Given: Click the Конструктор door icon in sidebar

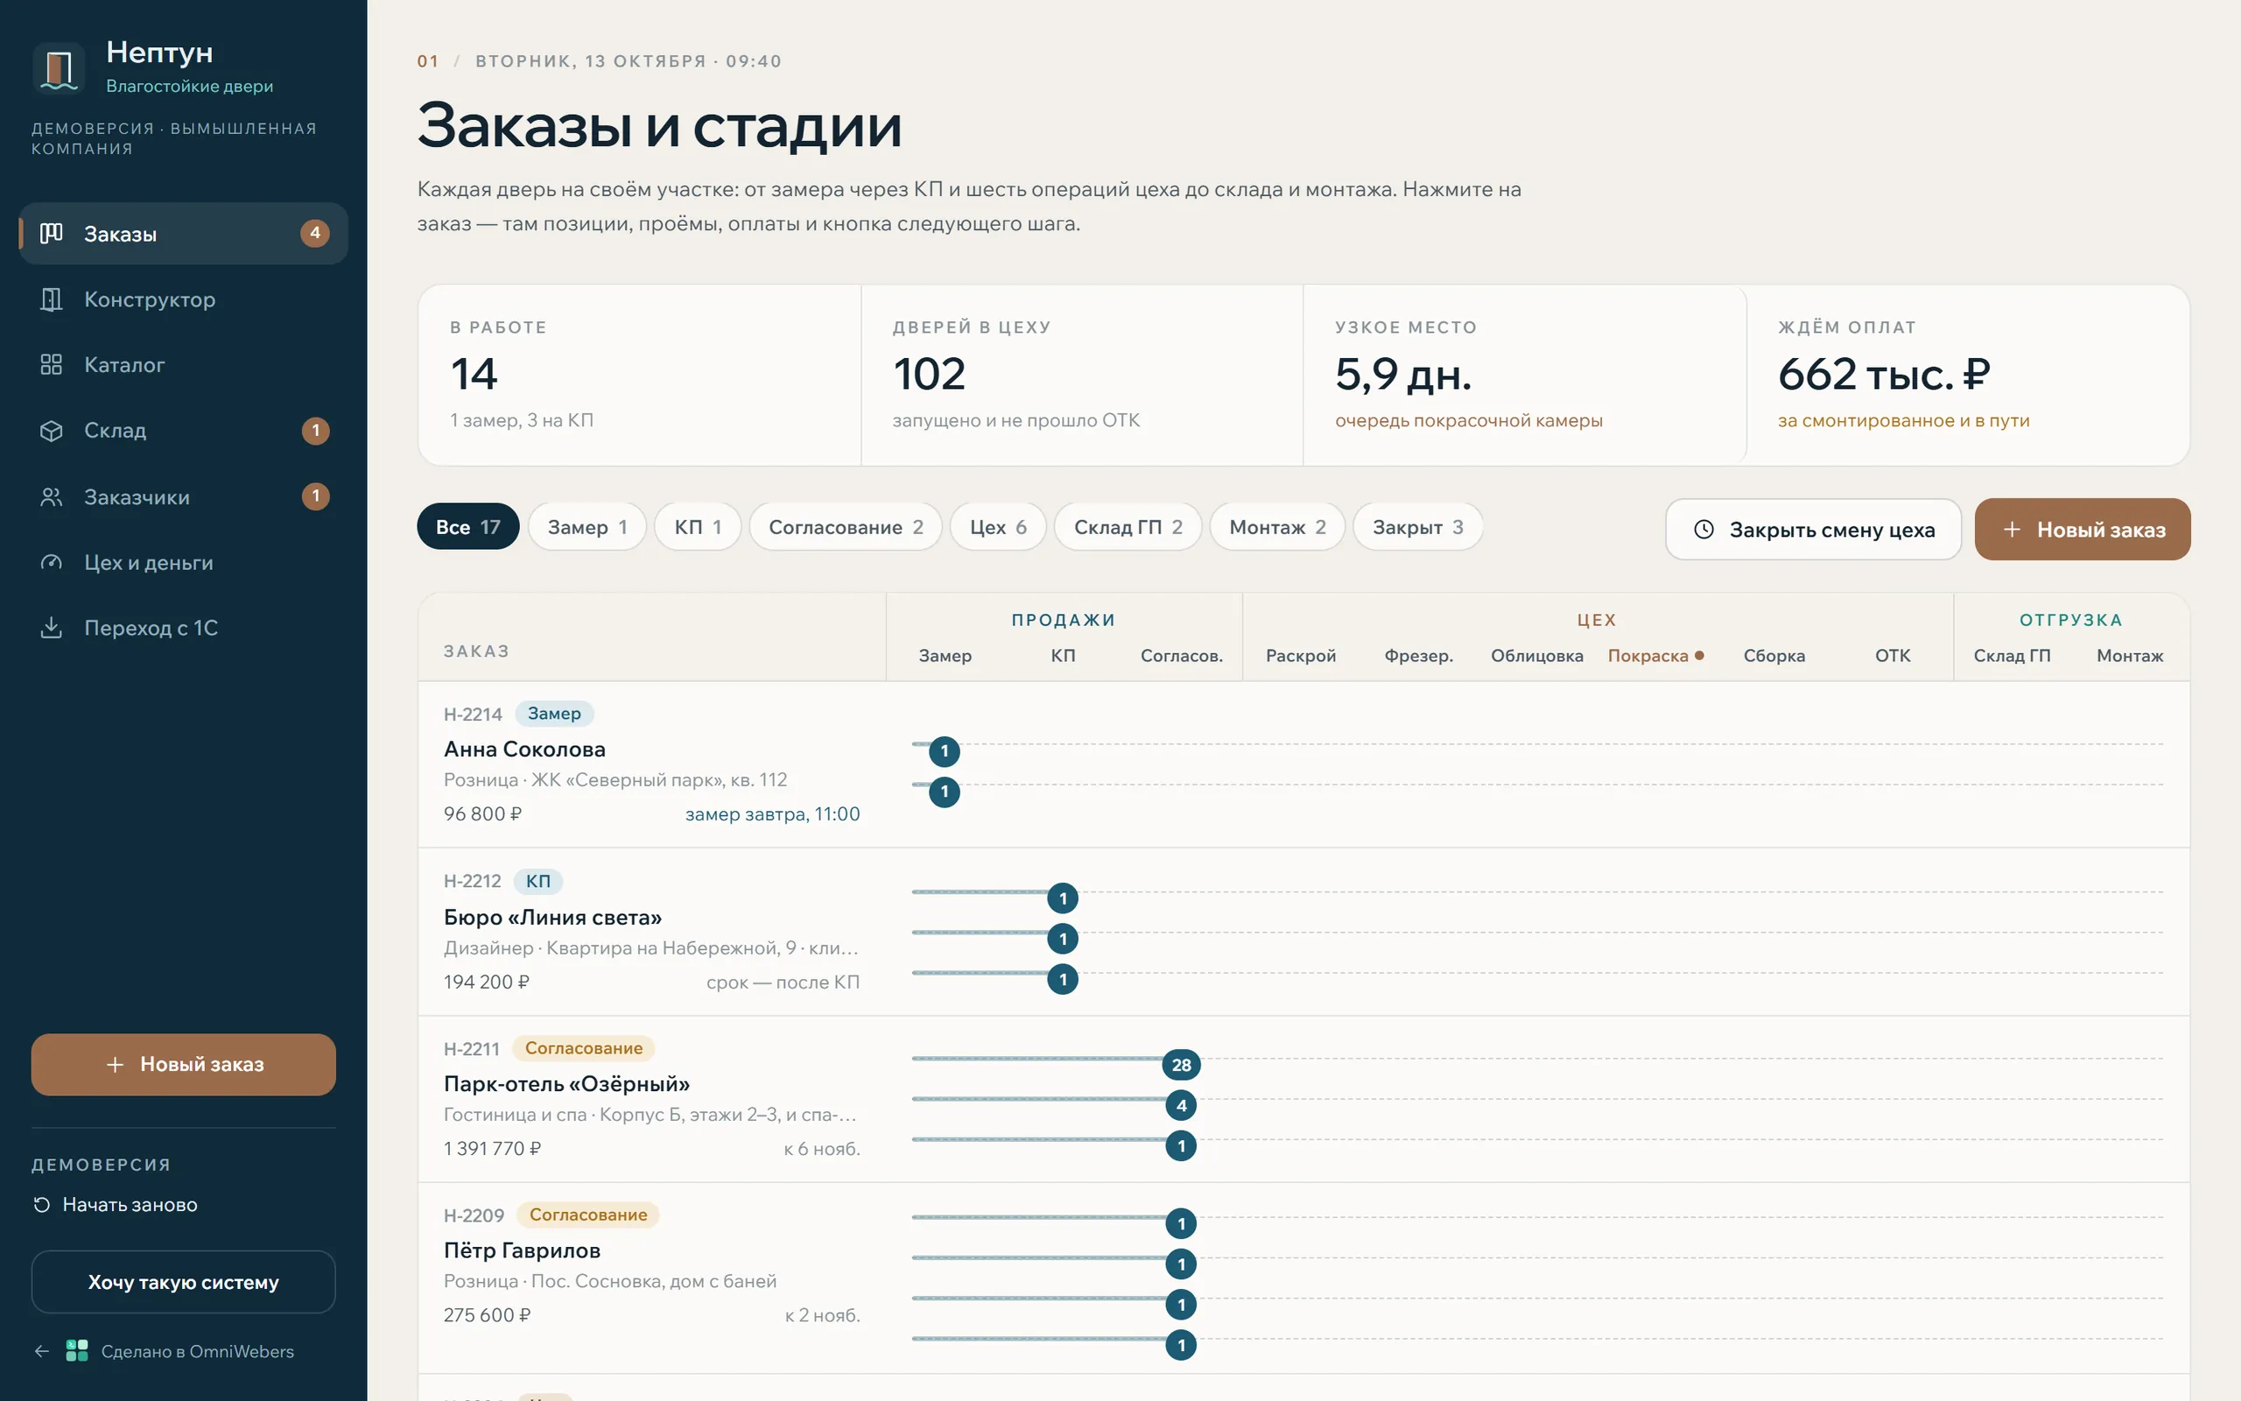Looking at the screenshot, I should coord(52,299).
